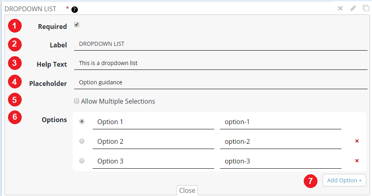Select Option 3 radio button

click(82, 161)
